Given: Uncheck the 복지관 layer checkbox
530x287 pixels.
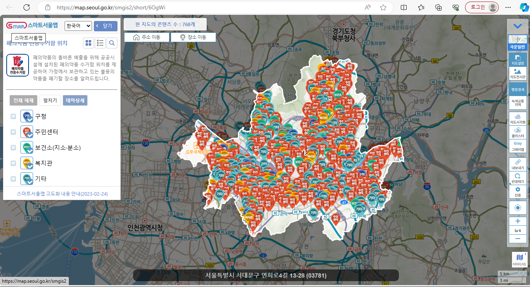Looking at the screenshot, I should (x=13, y=163).
